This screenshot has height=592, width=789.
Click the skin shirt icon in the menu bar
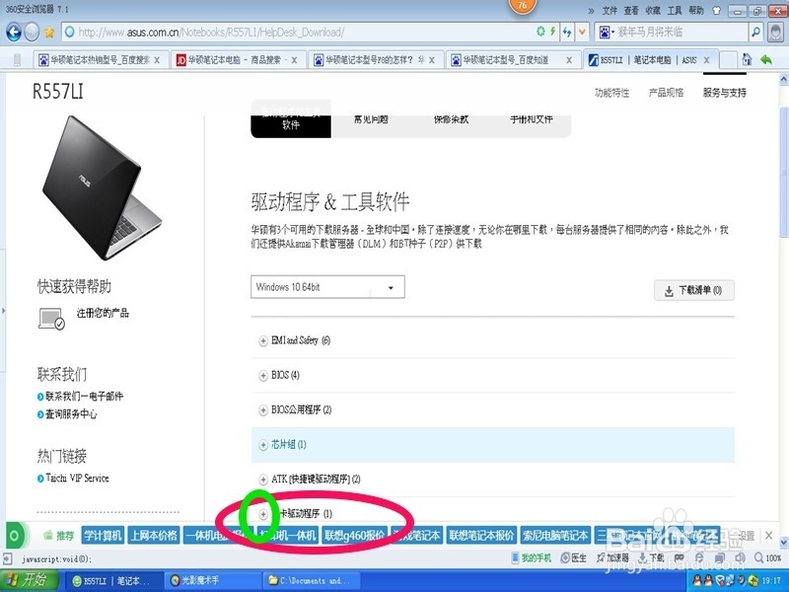tap(716, 10)
